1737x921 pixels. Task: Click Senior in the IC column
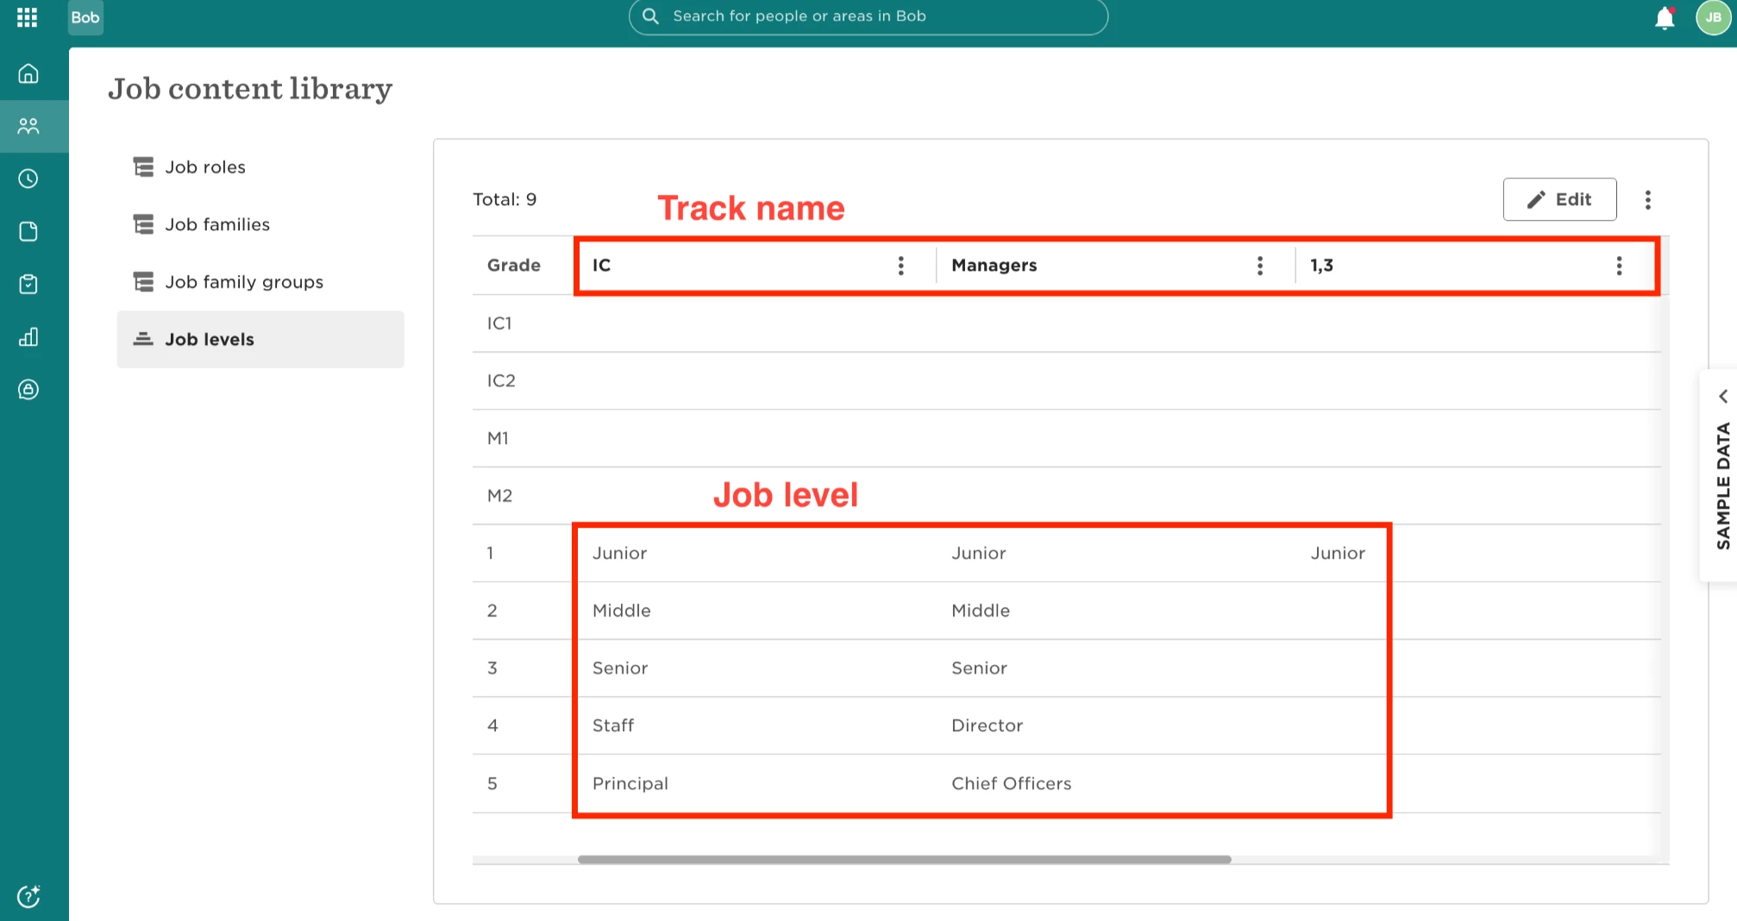(620, 668)
